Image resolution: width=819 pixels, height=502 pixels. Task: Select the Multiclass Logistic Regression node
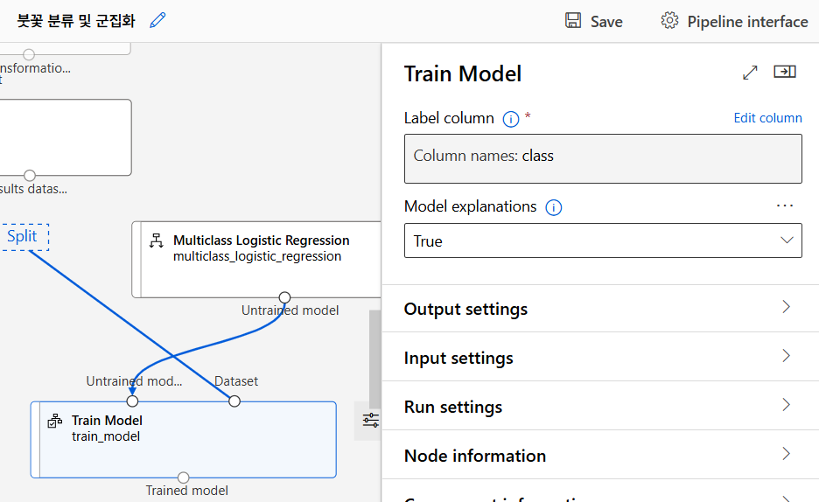coord(261,248)
